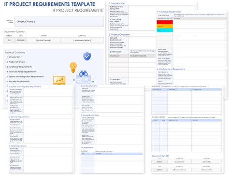Click the blue binoculars icon
The image size is (229, 175).
tap(83, 73)
